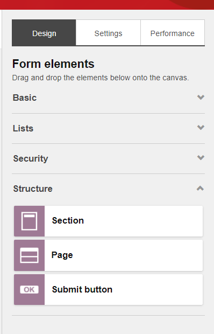Click the Security heading
This screenshot has width=214, height=334.
click(x=31, y=158)
